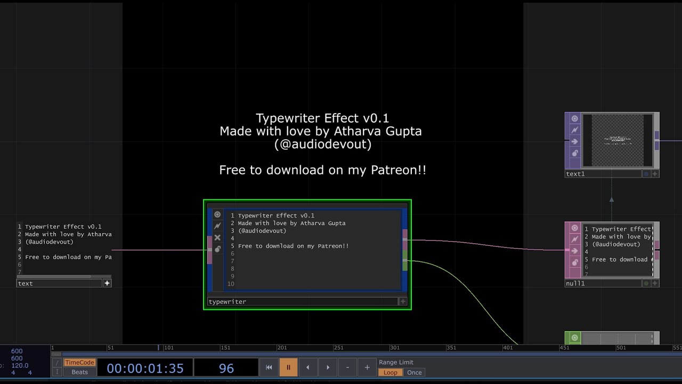Click arrow flag on text1 node
This screenshot has width=682, height=384.
pyautogui.click(x=575, y=141)
